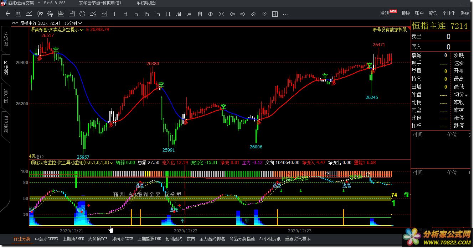Screen dimensions: 474x248
Task: Switch to the 3-minute period
Action: [125, 14]
